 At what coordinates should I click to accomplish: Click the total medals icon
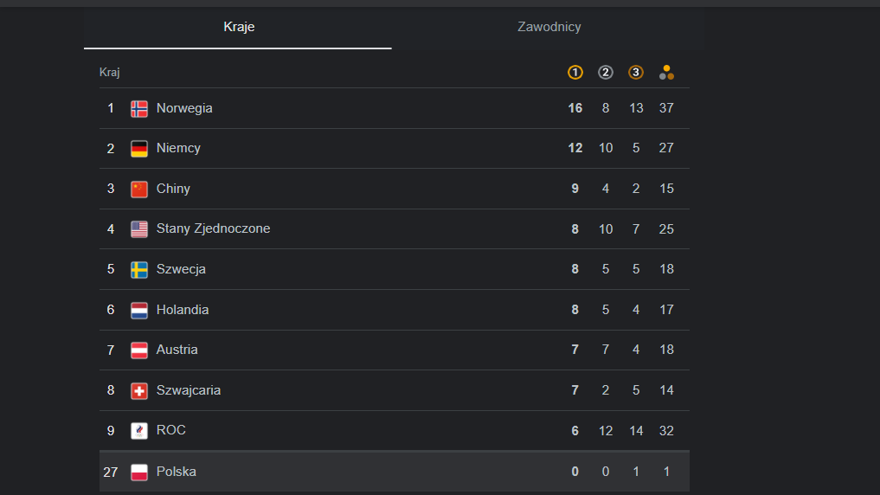(x=666, y=73)
